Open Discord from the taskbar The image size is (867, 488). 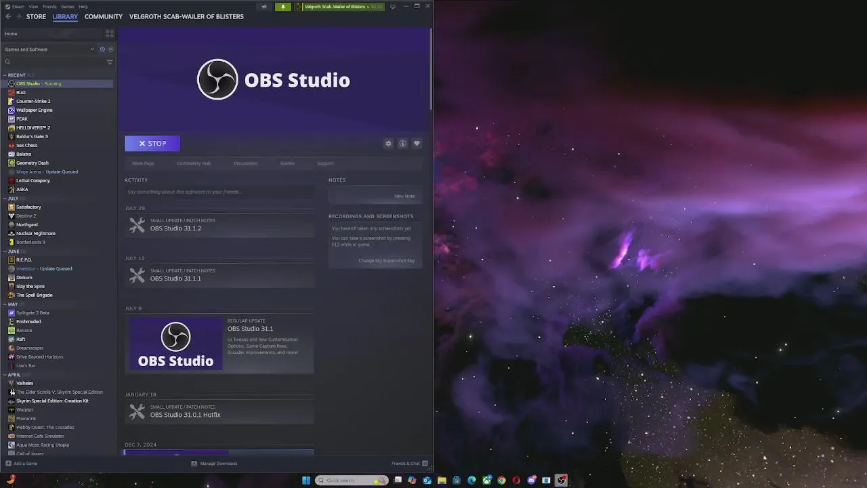tap(531, 481)
